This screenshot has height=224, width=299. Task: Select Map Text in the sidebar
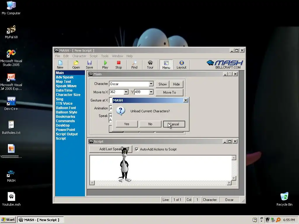(x=63, y=82)
